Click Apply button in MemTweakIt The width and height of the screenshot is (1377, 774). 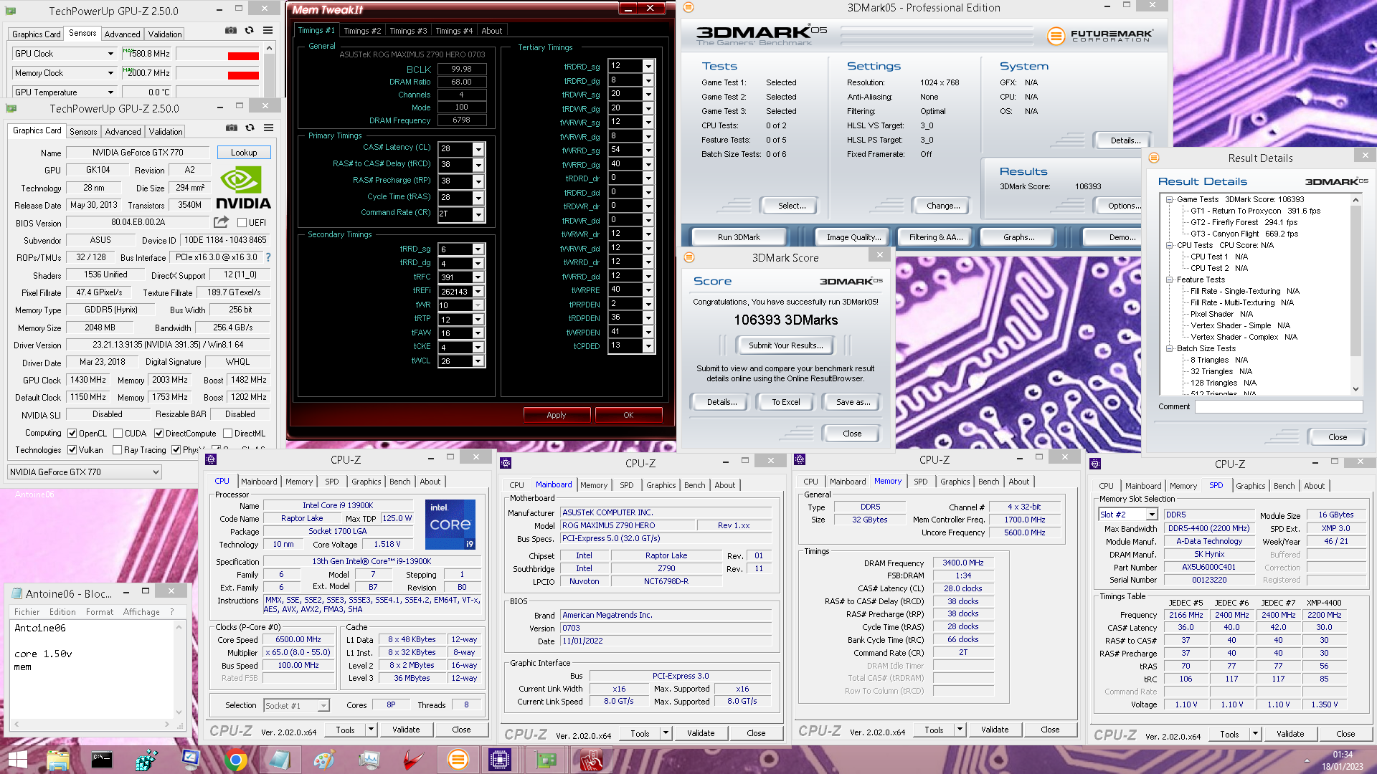(x=557, y=415)
